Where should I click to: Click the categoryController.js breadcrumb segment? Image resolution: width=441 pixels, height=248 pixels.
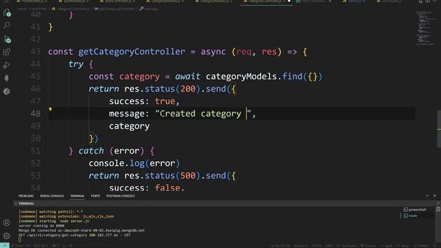click(72, 9)
